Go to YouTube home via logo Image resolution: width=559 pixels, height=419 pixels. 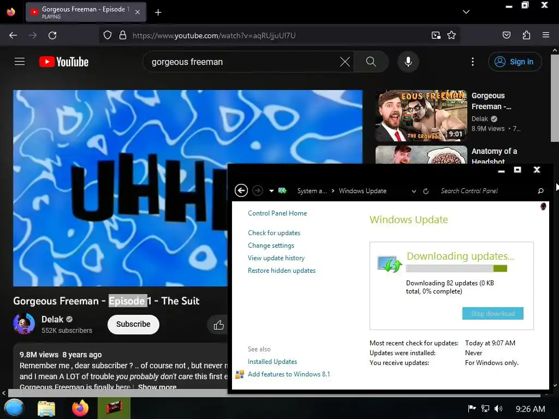tap(64, 62)
